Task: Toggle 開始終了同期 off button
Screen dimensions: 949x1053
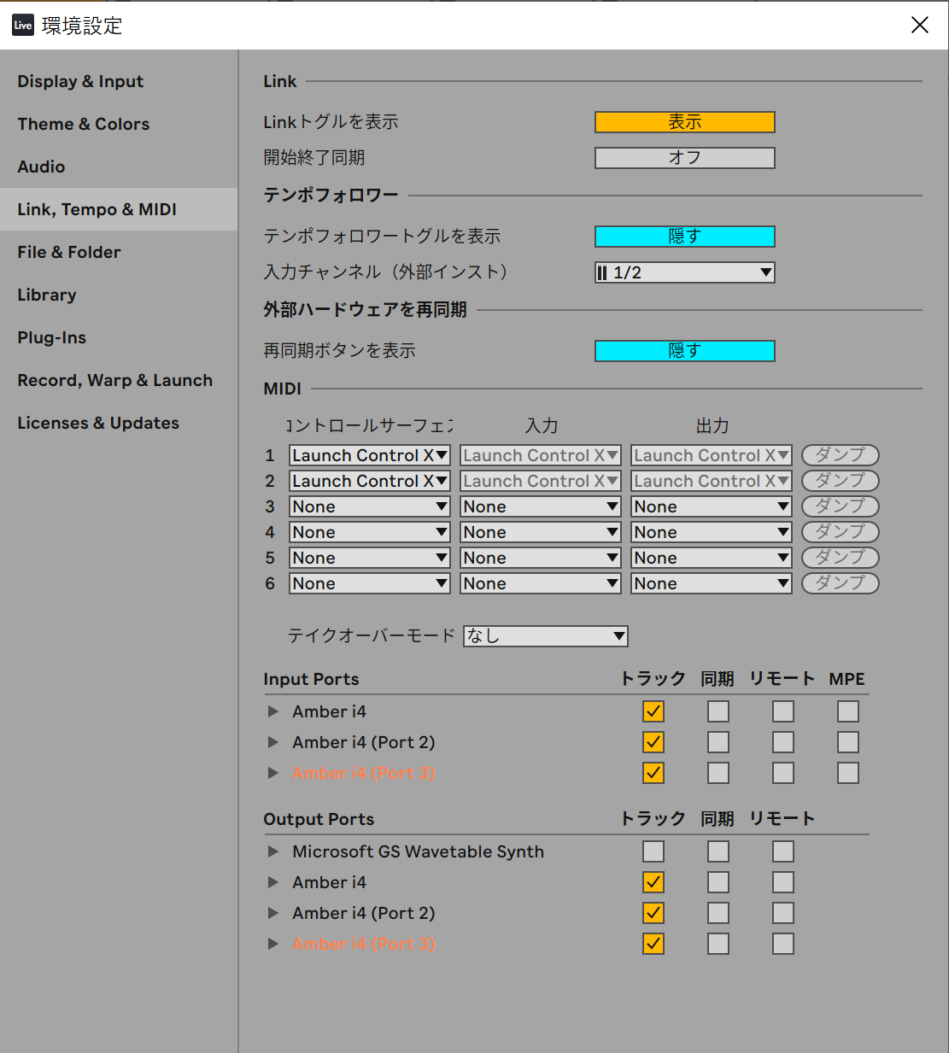Action: [685, 158]
